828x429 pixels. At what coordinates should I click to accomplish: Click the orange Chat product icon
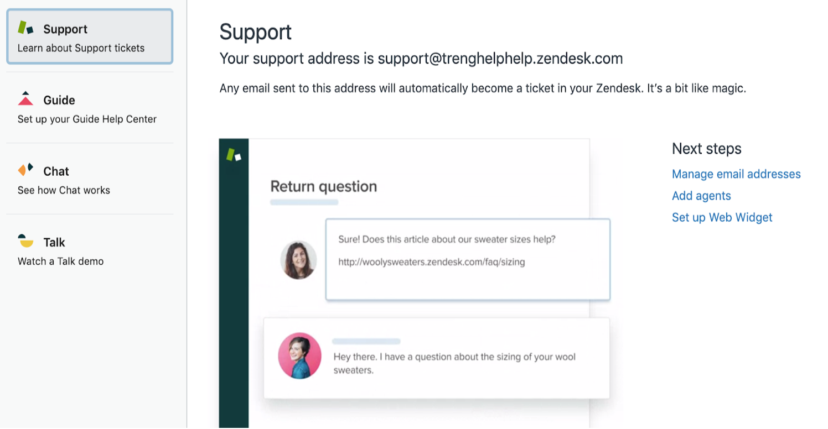[25, 170]
